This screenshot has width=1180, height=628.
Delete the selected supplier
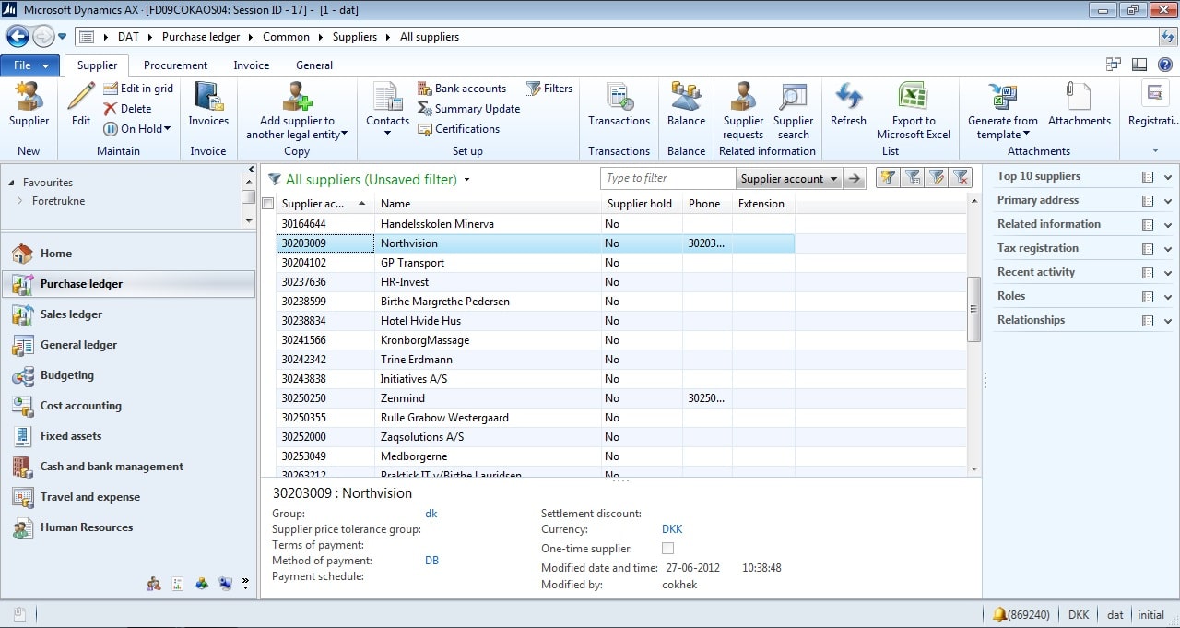tap(127, 109)
